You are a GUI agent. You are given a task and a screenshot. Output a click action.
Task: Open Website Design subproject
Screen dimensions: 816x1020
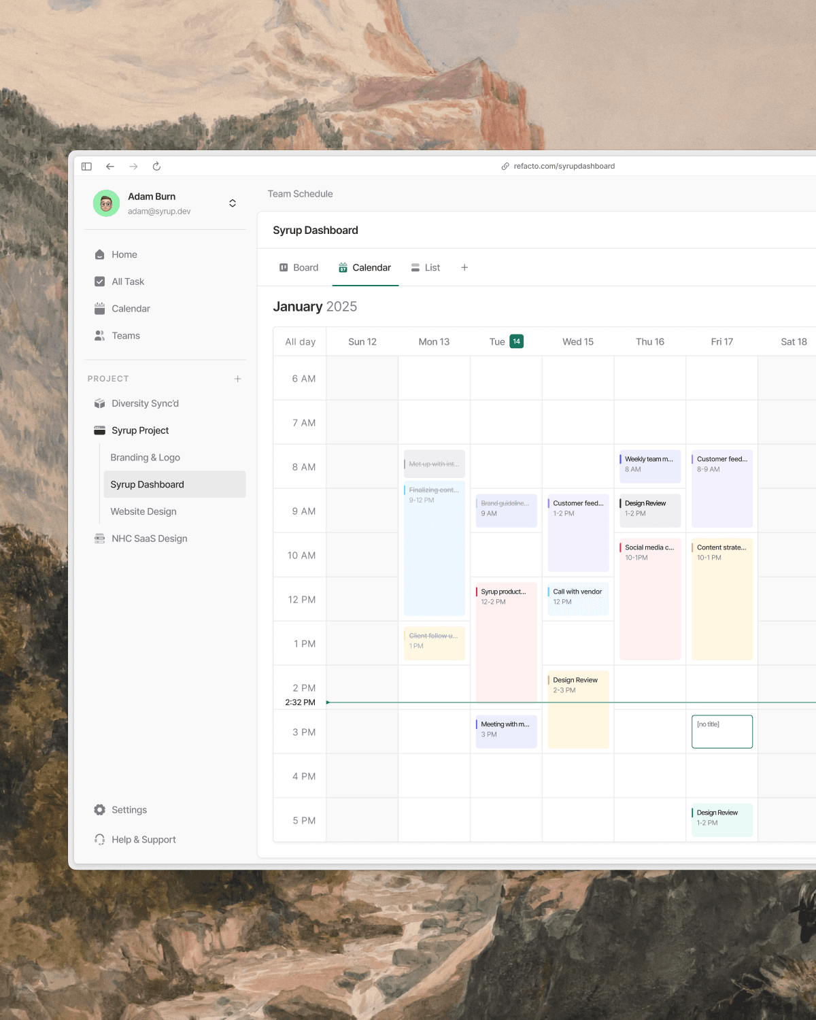click(143, 511)
